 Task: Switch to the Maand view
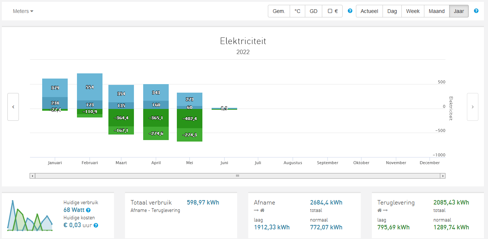coord(437,11)
